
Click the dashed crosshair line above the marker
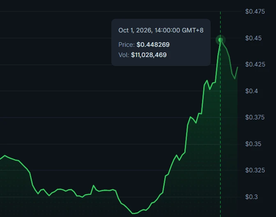(221, 23)
